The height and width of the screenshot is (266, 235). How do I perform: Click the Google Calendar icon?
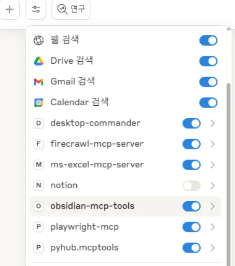(x=38, y=103)
